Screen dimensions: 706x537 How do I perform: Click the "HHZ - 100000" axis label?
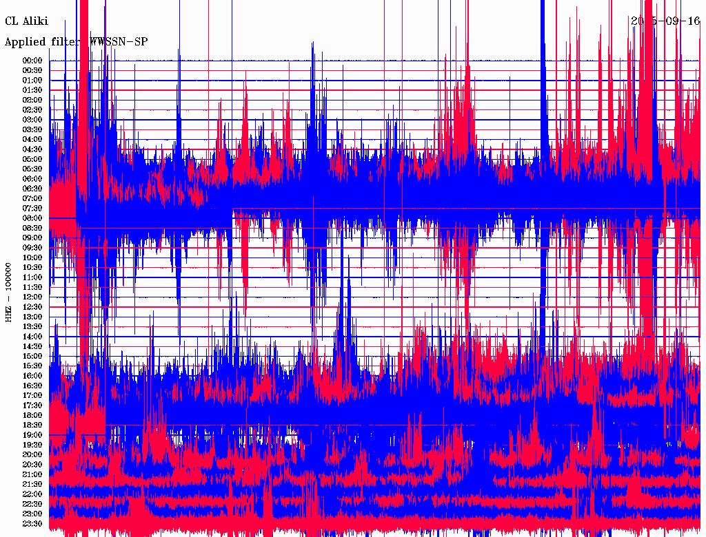click(x=9, y=293)
